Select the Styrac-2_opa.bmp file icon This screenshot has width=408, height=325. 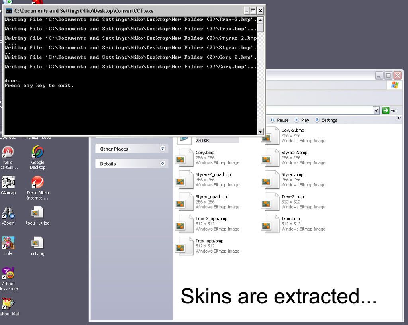click(184, 180)
